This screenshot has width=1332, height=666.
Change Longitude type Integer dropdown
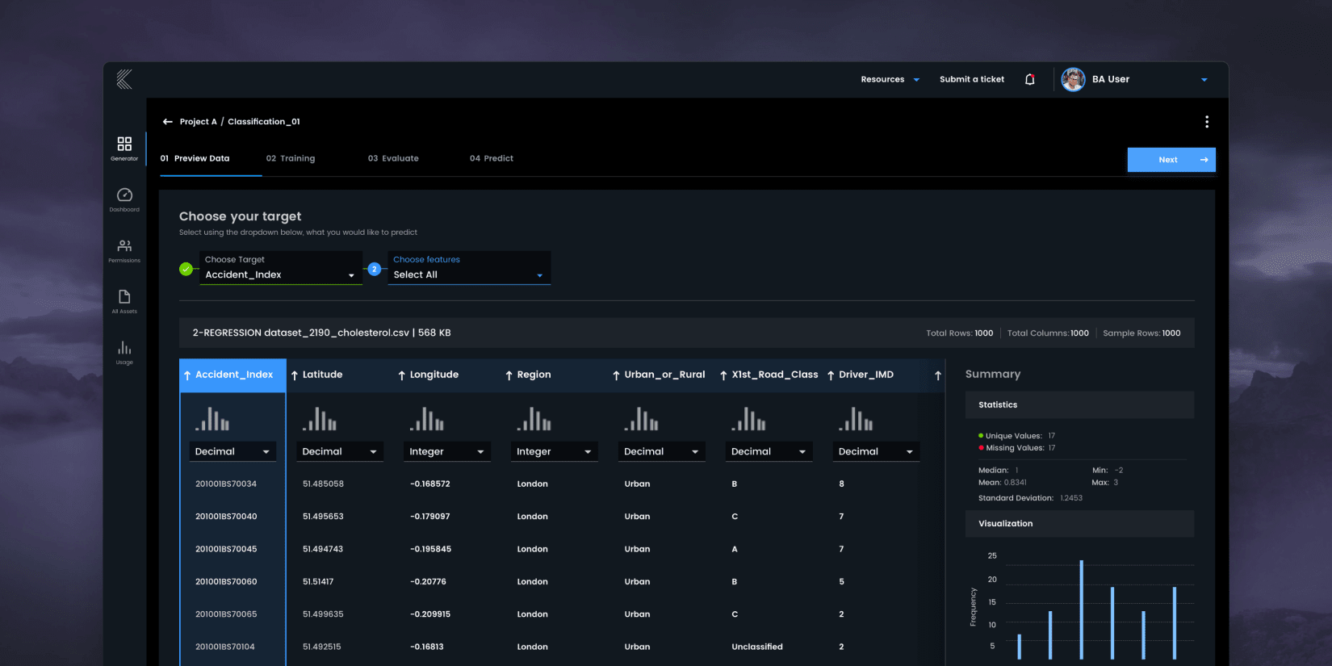pos(446,452)
